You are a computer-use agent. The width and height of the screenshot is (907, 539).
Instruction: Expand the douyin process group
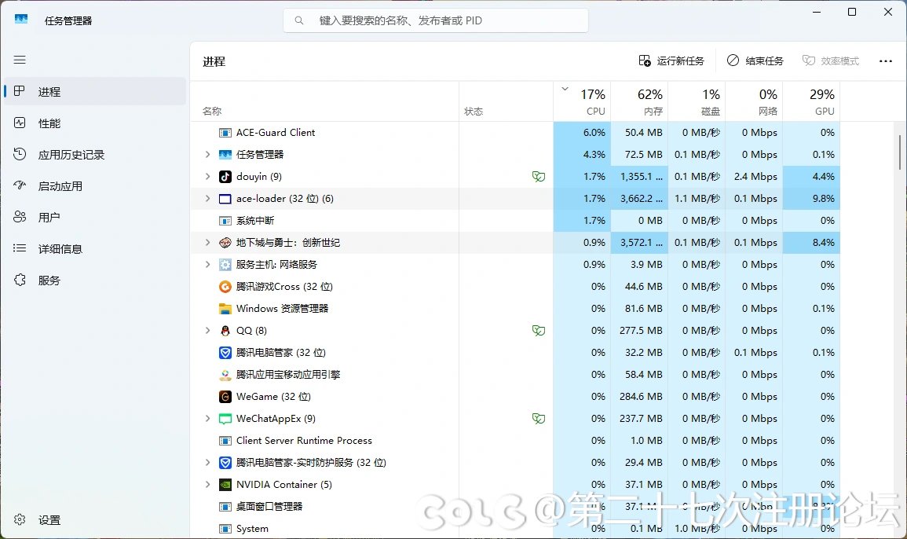pos(207,177)
